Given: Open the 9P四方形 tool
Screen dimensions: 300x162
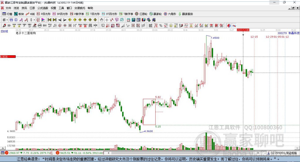Looking at the screenshot, I should tap(60, 14).
